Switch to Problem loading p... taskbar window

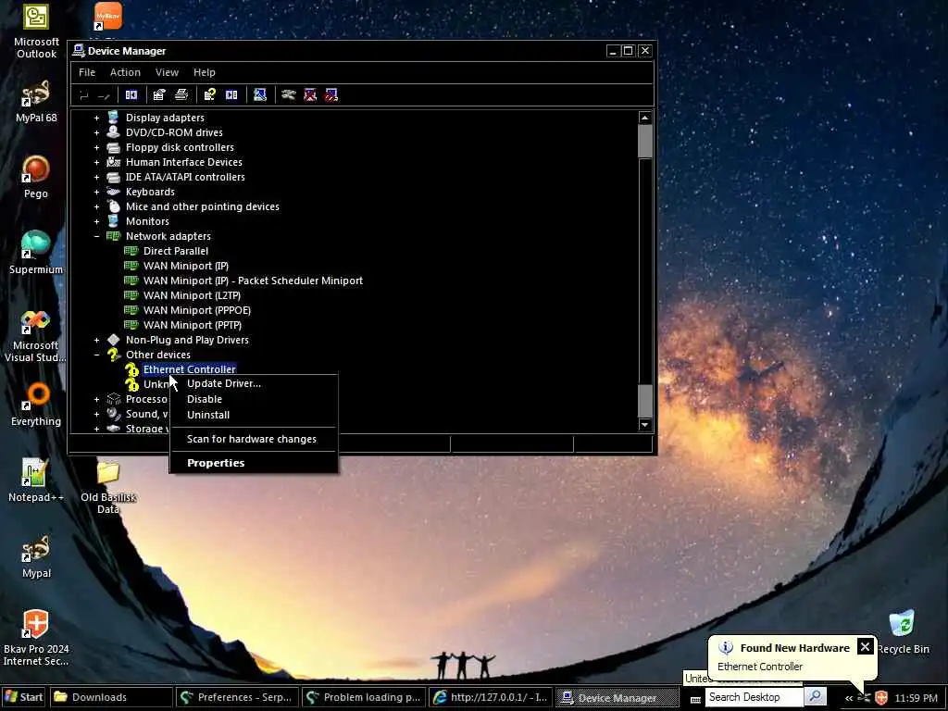(365, 697)
